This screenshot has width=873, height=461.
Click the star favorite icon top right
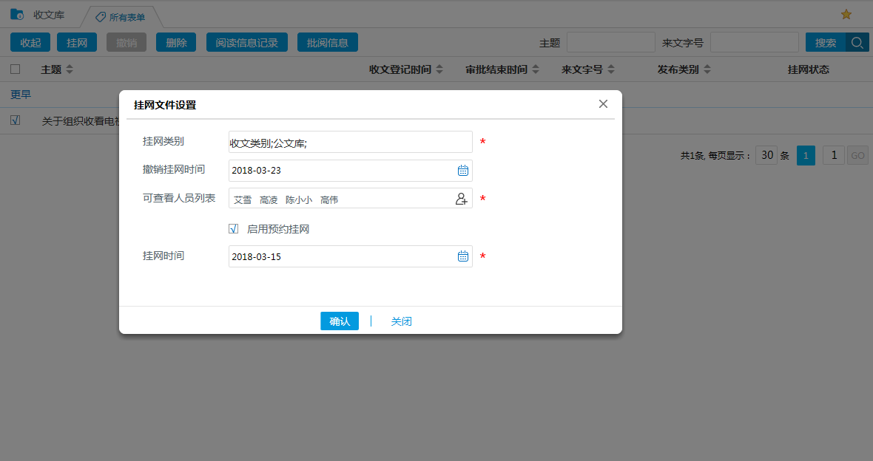[x=846, y=13]
